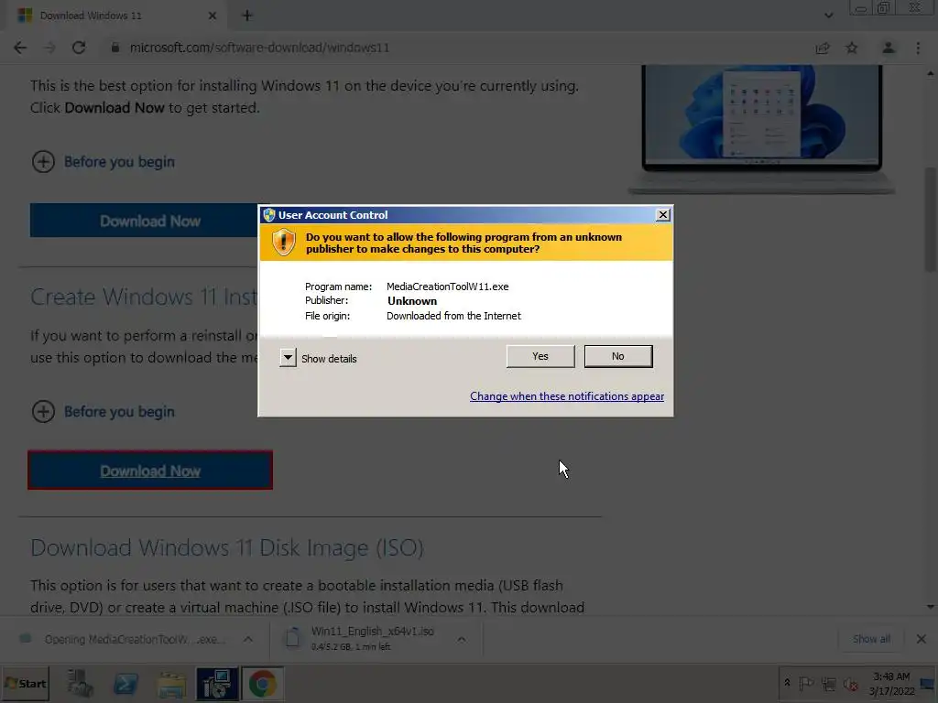
Task: Click the Chrome taskbar icon
Action: pos(262,683)
